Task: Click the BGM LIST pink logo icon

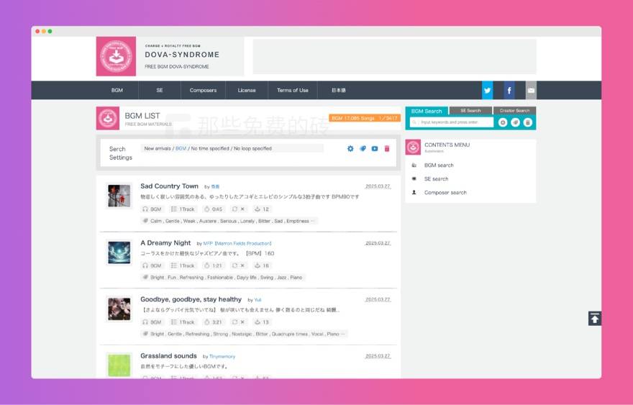Action: (108, 118)
